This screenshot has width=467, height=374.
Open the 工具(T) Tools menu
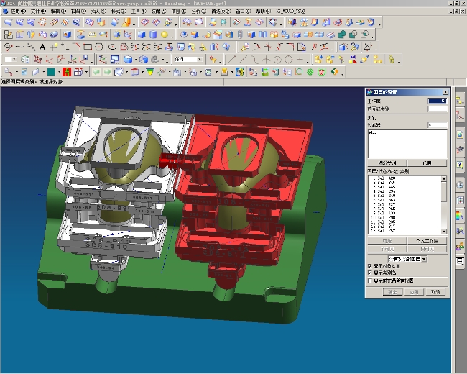139,12
